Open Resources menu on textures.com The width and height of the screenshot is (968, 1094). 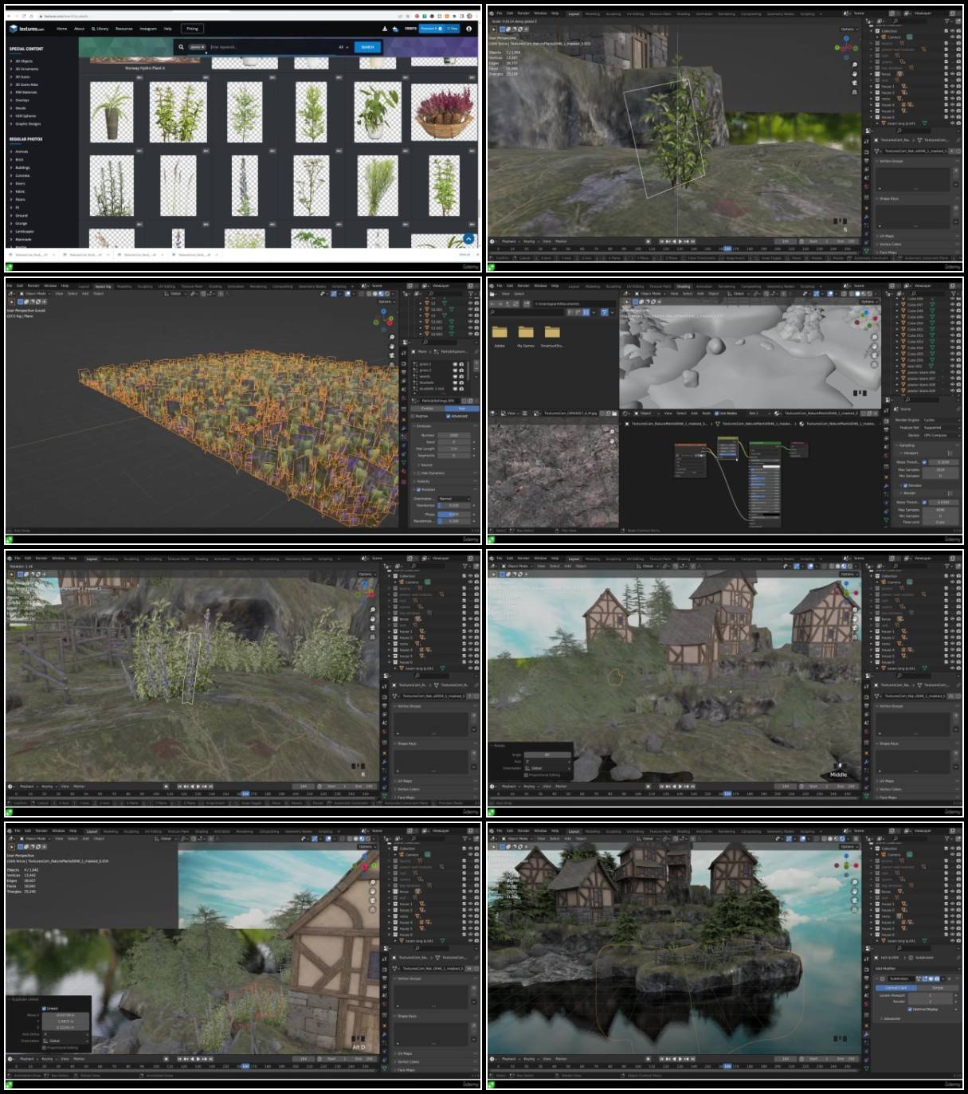point(123,29)
